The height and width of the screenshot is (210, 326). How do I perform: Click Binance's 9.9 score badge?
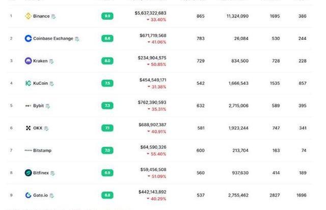(x=107, y=16)
